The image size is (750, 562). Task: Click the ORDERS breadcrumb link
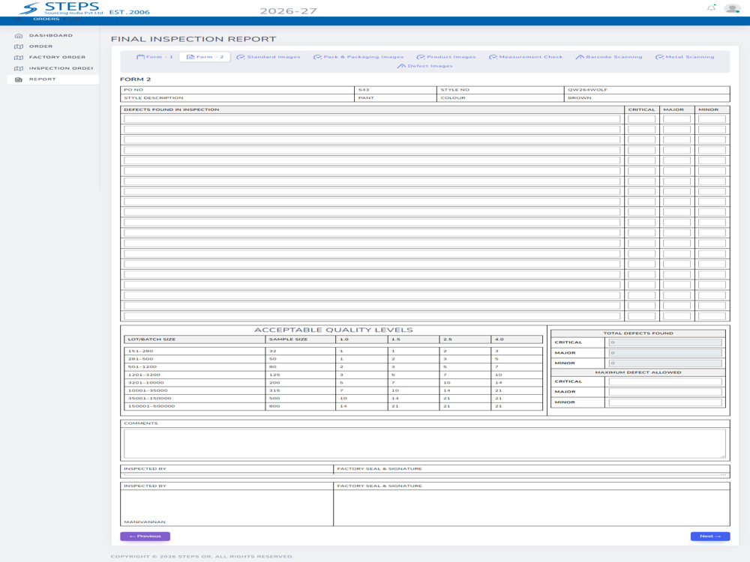[x=46, y=19]
